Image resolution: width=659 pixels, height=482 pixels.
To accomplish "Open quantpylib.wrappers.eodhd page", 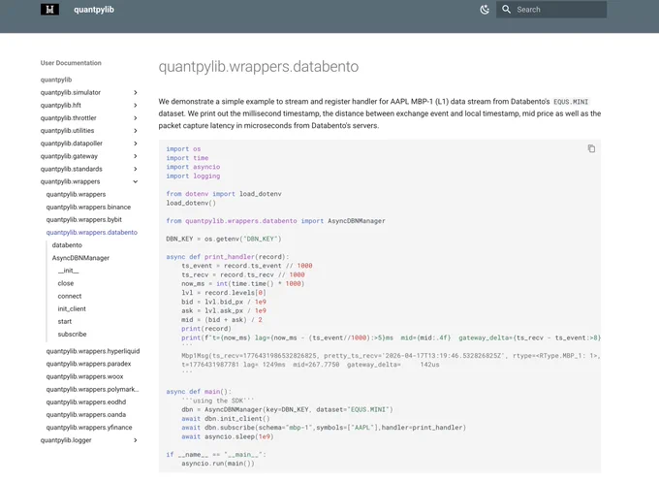I will 85,402.
